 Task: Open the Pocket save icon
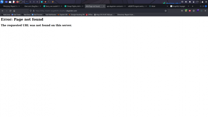tap(182, 11)
